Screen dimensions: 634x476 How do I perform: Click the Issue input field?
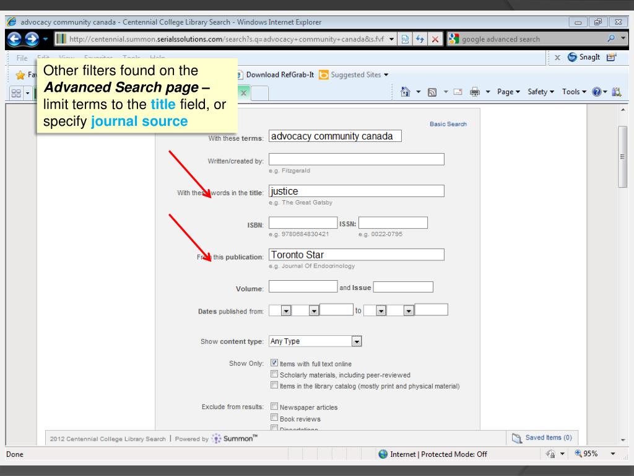pyautogui.click(x=402, y=287)
